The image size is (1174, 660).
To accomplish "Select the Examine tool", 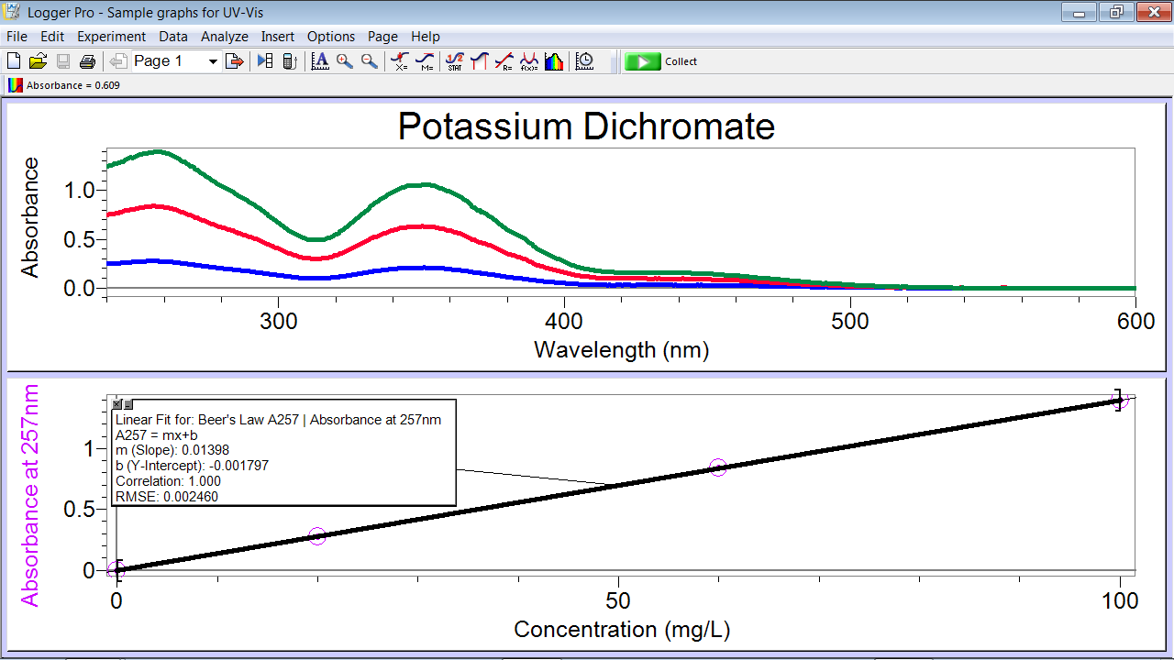I will click(399, 60).
